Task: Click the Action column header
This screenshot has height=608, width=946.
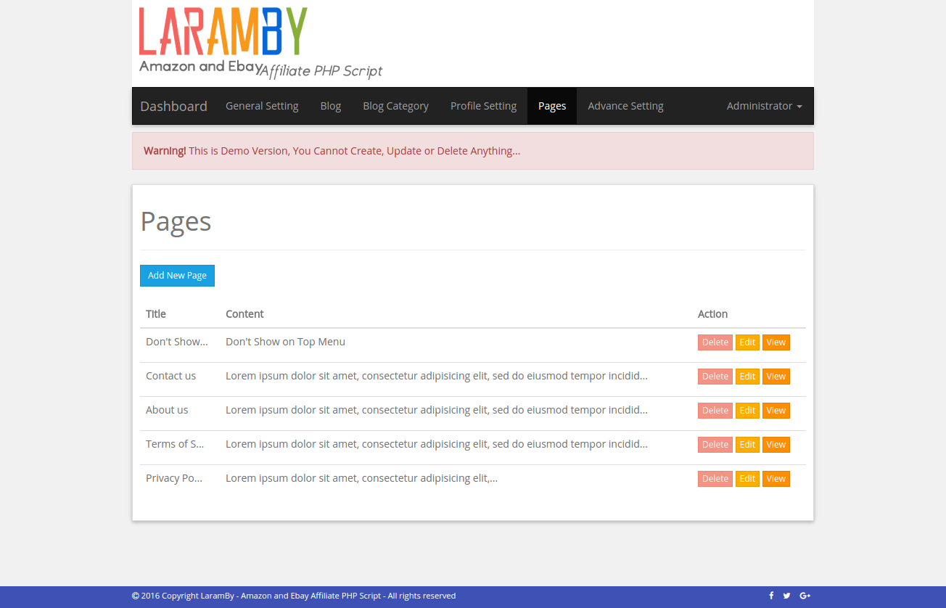Action: (712, 314)
